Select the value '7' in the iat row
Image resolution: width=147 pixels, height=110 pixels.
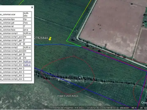[x=24, y=26]
